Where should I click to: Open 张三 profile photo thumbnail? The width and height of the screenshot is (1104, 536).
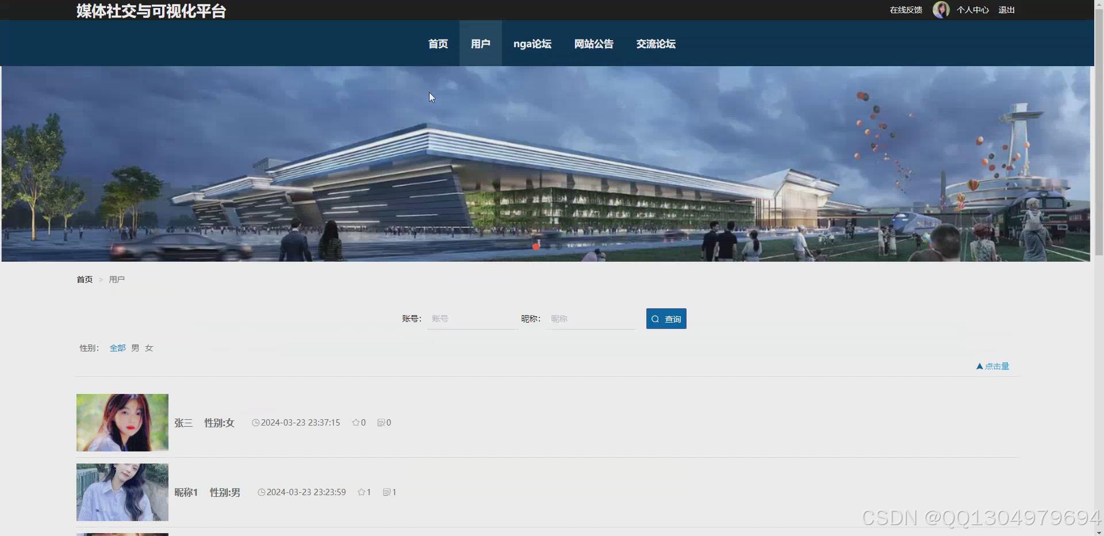(122, 423)
